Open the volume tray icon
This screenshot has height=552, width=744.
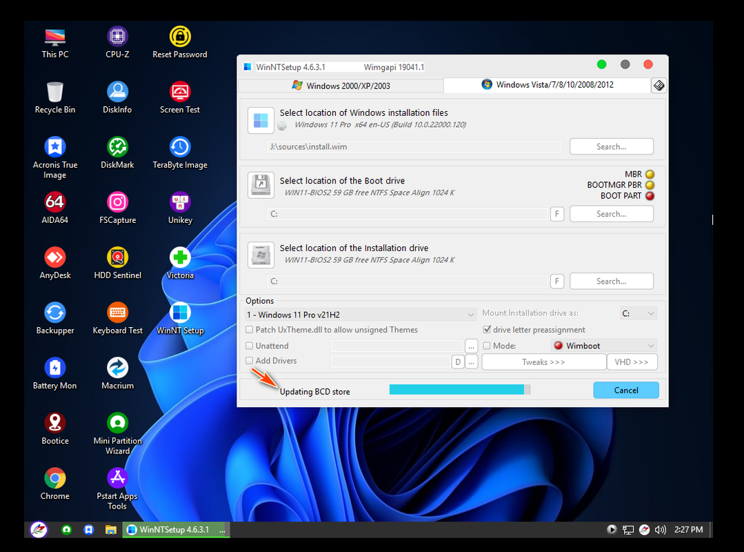660,530
